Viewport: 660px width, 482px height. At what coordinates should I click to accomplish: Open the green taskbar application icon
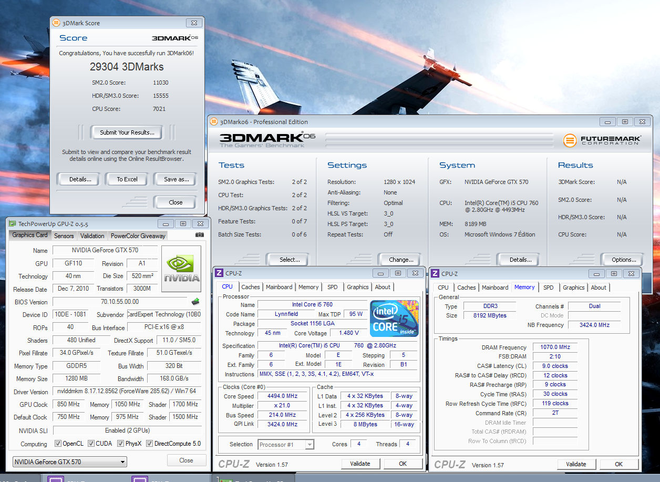pos(226,479)
